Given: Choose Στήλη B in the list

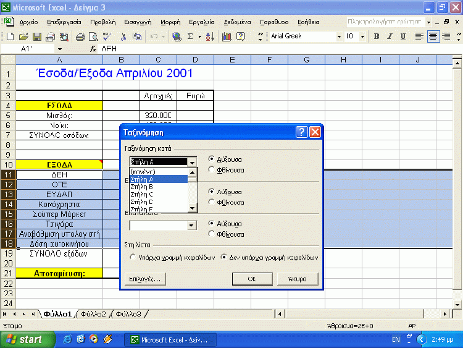Looking at the screenshot, I should 159,187.
